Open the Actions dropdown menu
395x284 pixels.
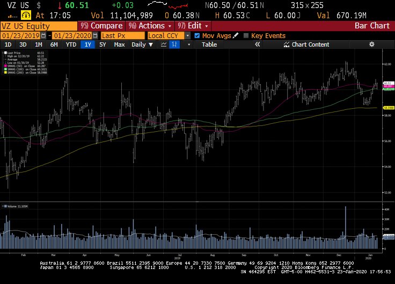click(150, 26)
